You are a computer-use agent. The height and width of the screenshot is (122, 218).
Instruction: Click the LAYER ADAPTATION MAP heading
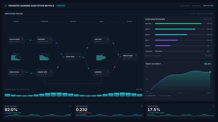point(155,19)
